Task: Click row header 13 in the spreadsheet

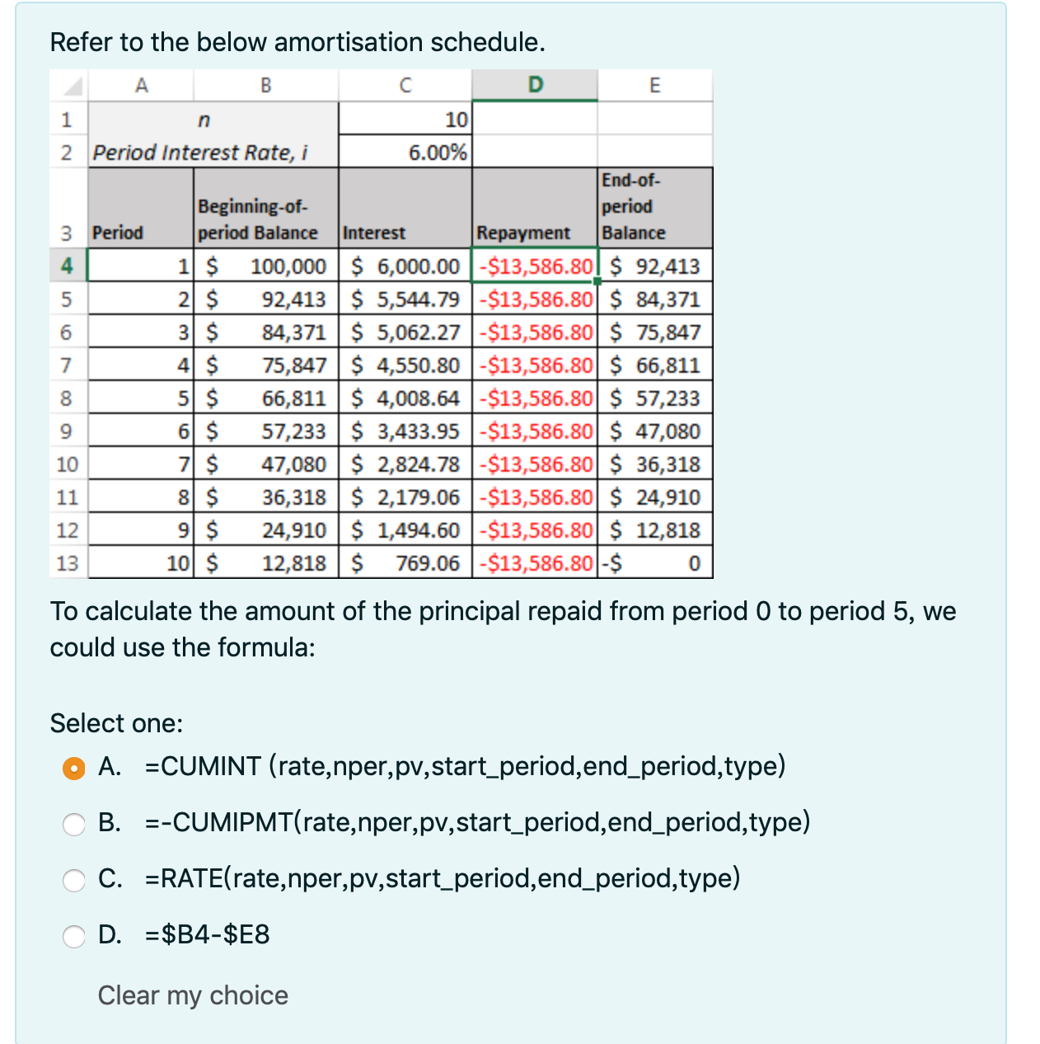Action: [67, 562]
